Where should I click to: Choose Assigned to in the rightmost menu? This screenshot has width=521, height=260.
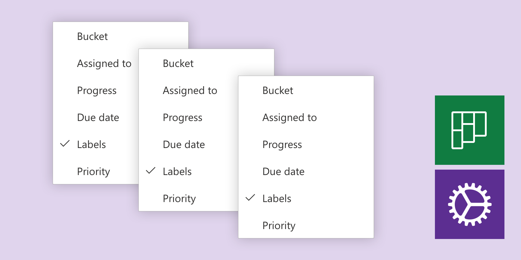tap(290, 118)
